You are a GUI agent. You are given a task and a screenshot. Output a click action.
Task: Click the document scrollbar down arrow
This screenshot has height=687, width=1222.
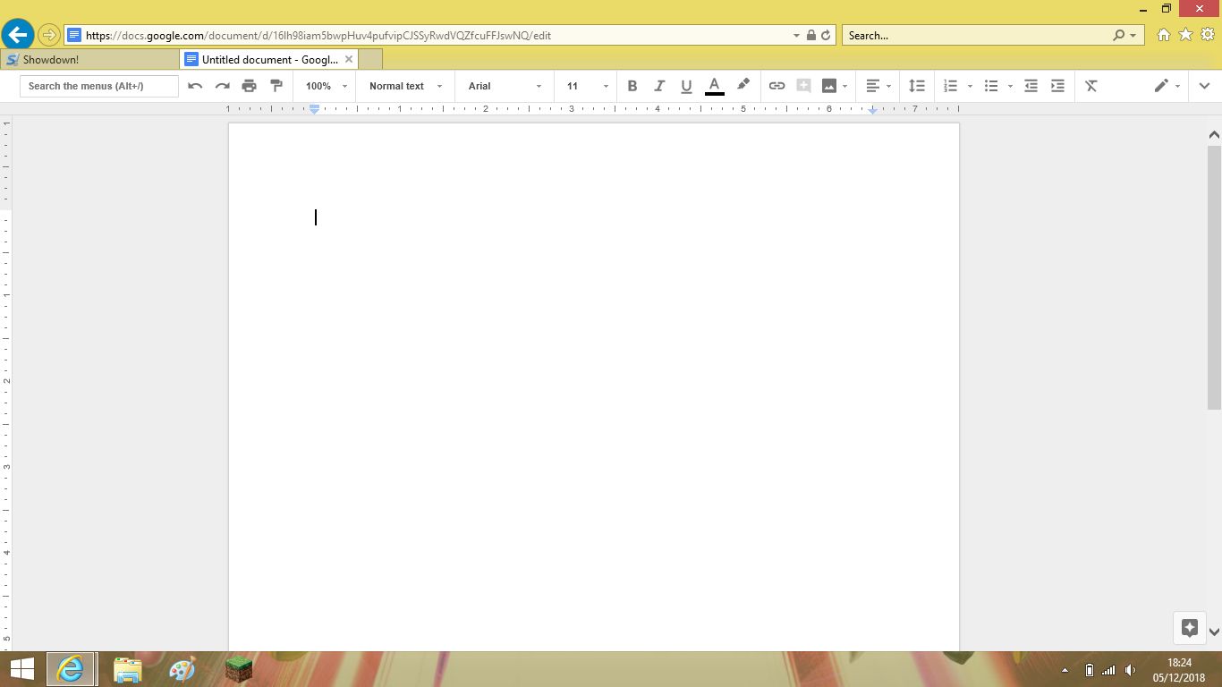click(x=1214, y=632)
